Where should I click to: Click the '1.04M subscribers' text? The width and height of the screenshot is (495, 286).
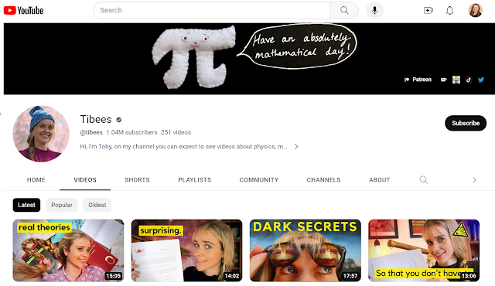131,132
